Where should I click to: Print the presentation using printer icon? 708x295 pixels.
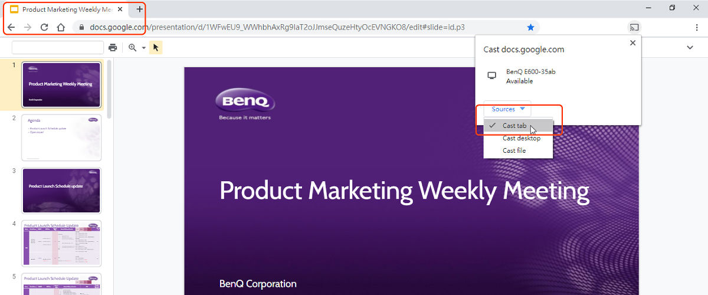tap(113, 48)
